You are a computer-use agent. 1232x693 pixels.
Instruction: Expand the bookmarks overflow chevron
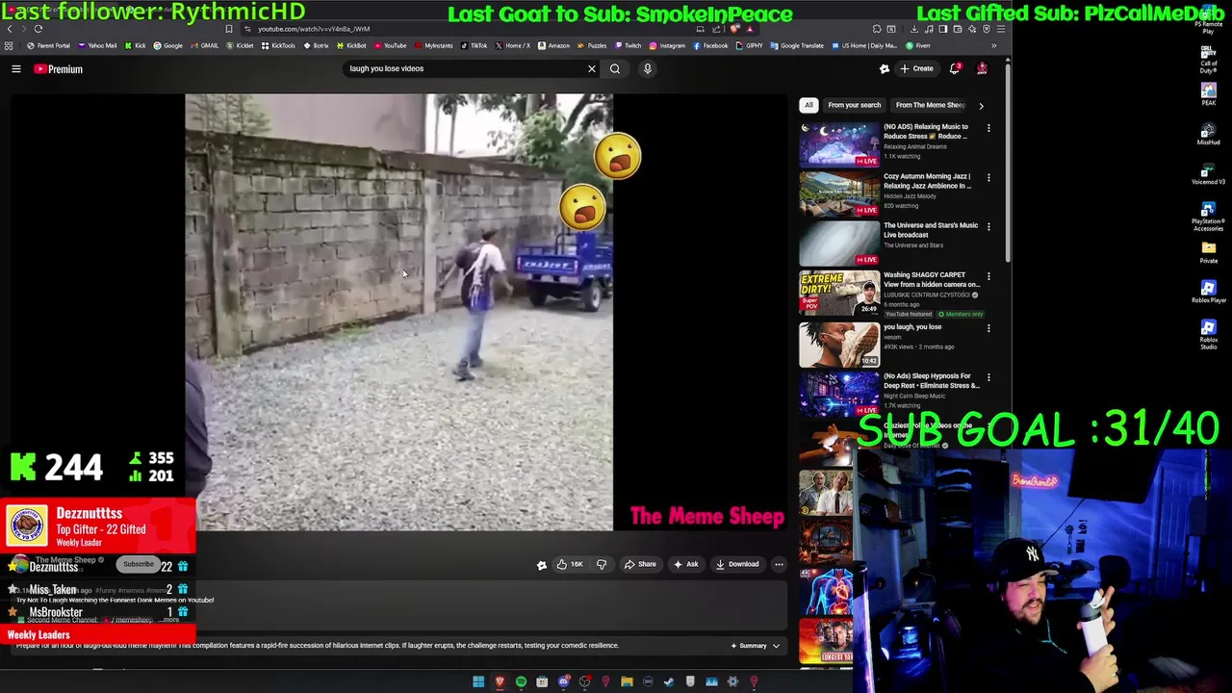coord(994,45)
